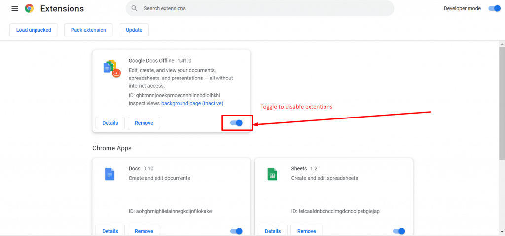This screenshot has height=236, width=505.
Task: Disable the Google Docs Offline extension
Action: pyautogui.click(x=236, y=123)
